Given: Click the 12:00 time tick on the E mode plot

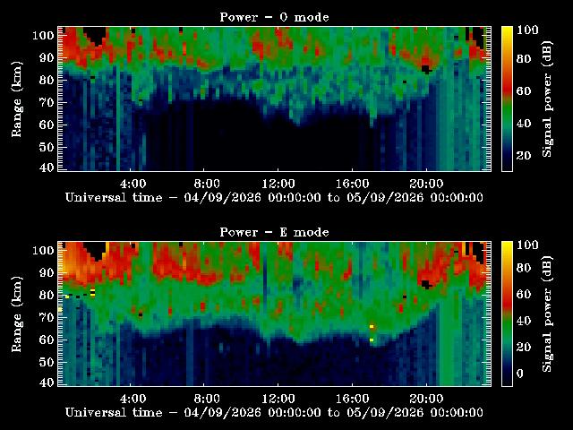Looking at the screenshot, I should pos(278,398).
